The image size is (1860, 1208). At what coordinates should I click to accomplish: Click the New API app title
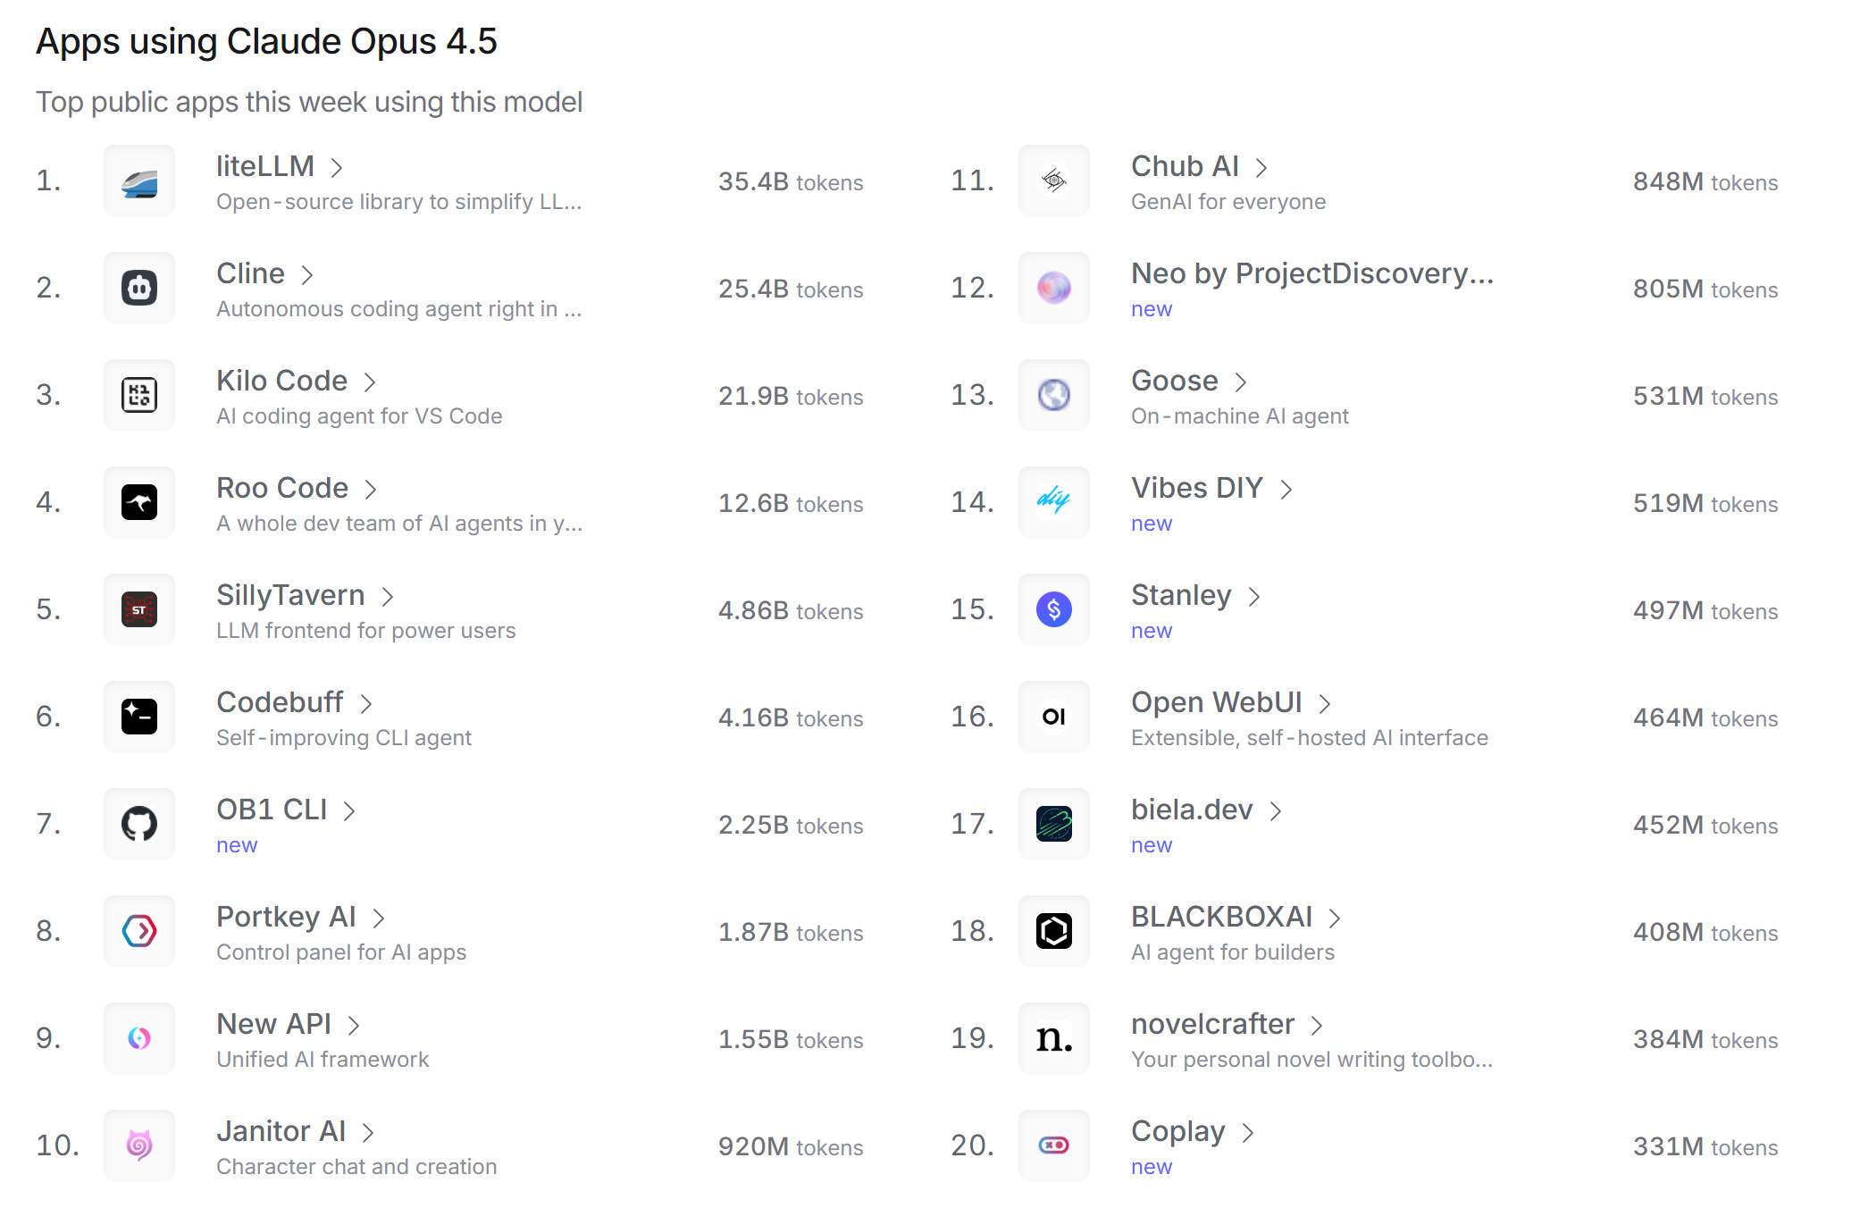pos(273,1024)
